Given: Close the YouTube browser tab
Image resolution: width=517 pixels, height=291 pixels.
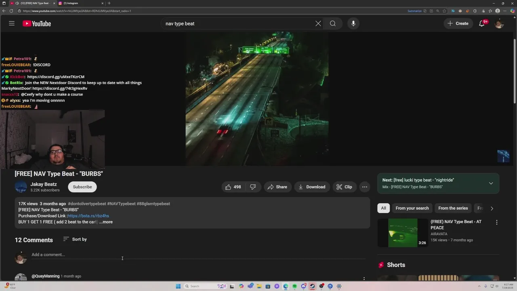Looking at the screenshot, I should pos(54,3).
